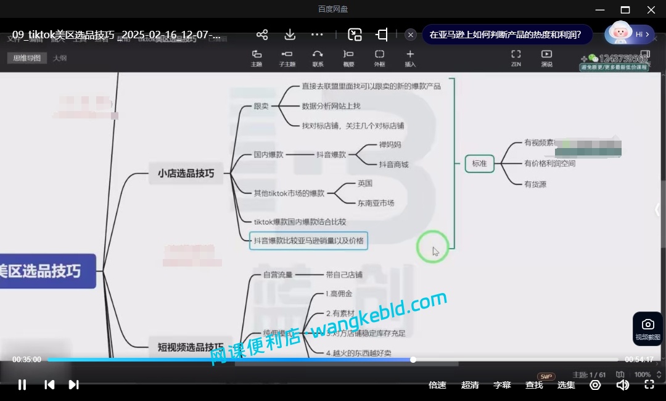
Task: Click 数据分析网站上找 node
Action: point(331,106)
